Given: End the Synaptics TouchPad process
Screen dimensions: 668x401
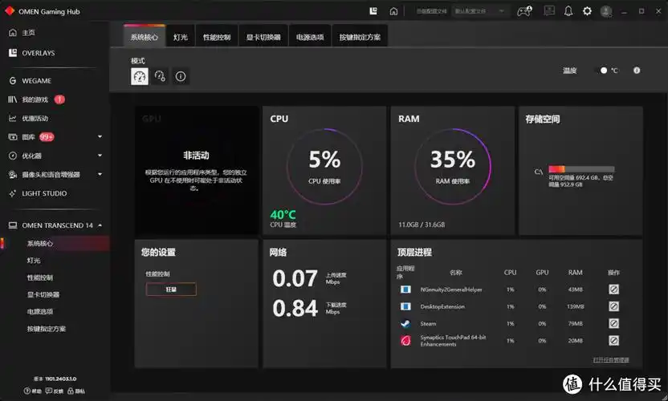Looking at the screenshot, I should (x=613, y=341).
